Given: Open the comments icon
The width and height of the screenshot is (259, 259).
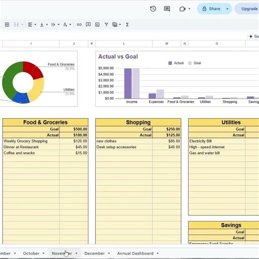Looking at the screenshot, I should pyautogui.click(x=167, y=9).
